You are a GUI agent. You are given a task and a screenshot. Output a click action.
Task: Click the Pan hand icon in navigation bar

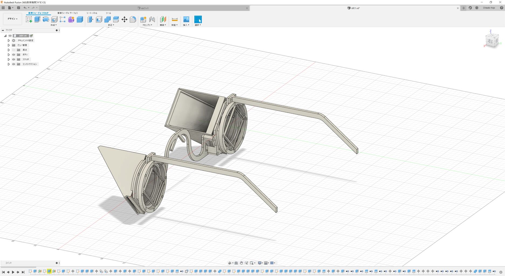click(241, 263)
